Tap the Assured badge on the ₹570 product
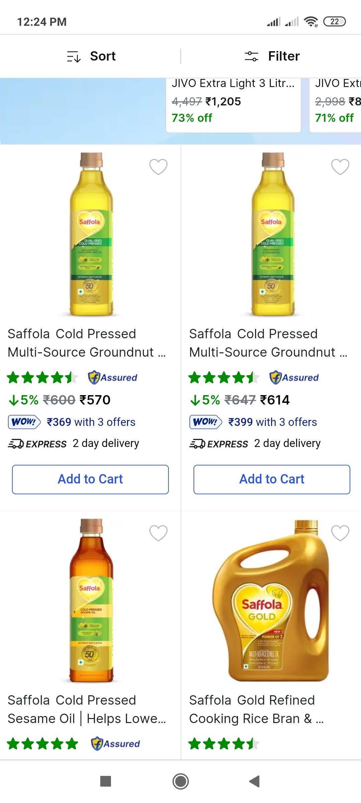 [113, 377]
